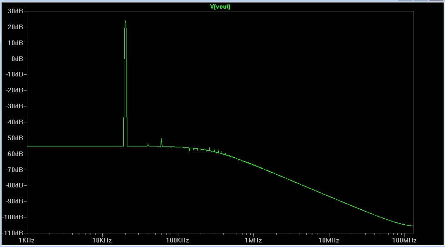Viewport: 445px width, 247px height.
Task: Click the -90dB vertical axis label
Action: (x=15, y=201)
